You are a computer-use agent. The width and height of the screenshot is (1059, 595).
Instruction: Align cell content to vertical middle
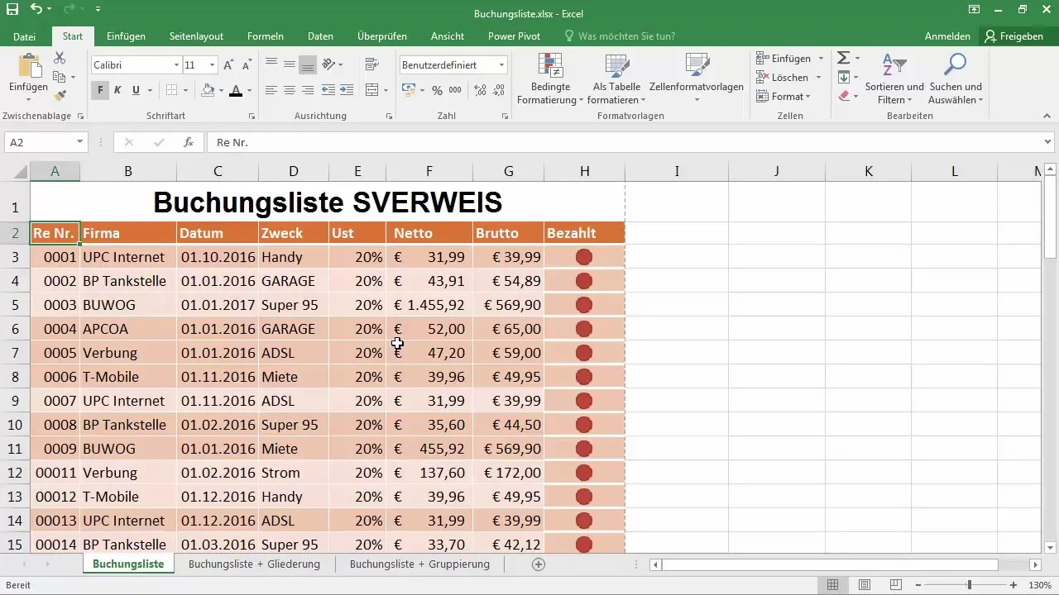[x=290, y=64]
